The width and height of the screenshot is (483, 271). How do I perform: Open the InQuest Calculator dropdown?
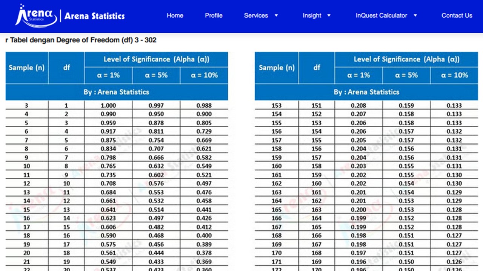pyautogui.click(x=381, y=15)
